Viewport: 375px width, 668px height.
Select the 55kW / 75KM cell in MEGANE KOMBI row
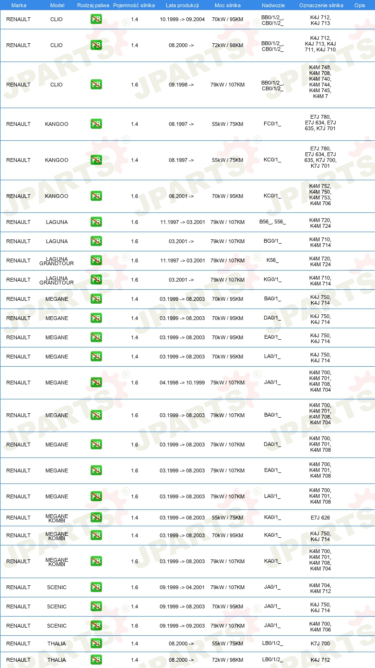(227, 518)
